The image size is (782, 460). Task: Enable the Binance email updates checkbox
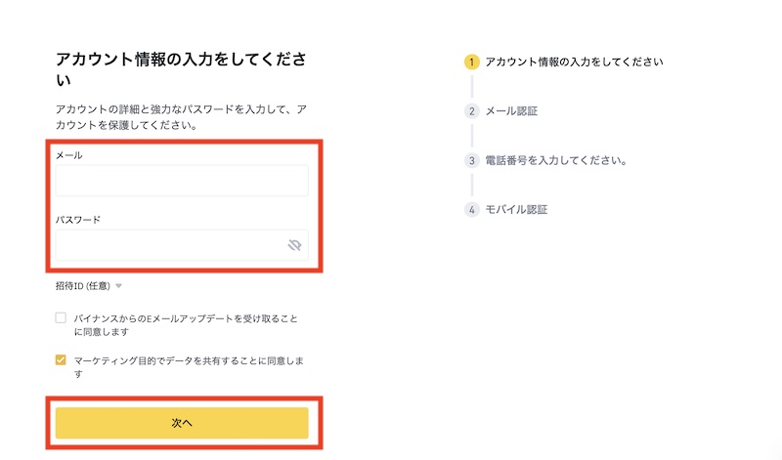pos(61,318)
